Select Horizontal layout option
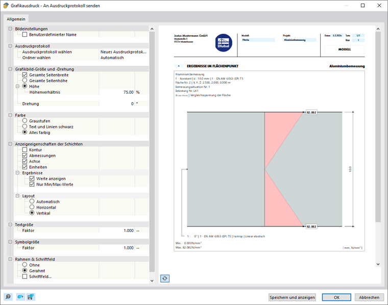This screenshot has width=388, height=305. click(32, 207)
